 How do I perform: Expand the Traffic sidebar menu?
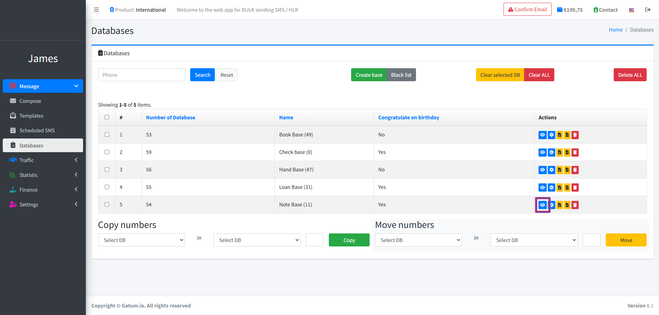[x=43, y=160]
